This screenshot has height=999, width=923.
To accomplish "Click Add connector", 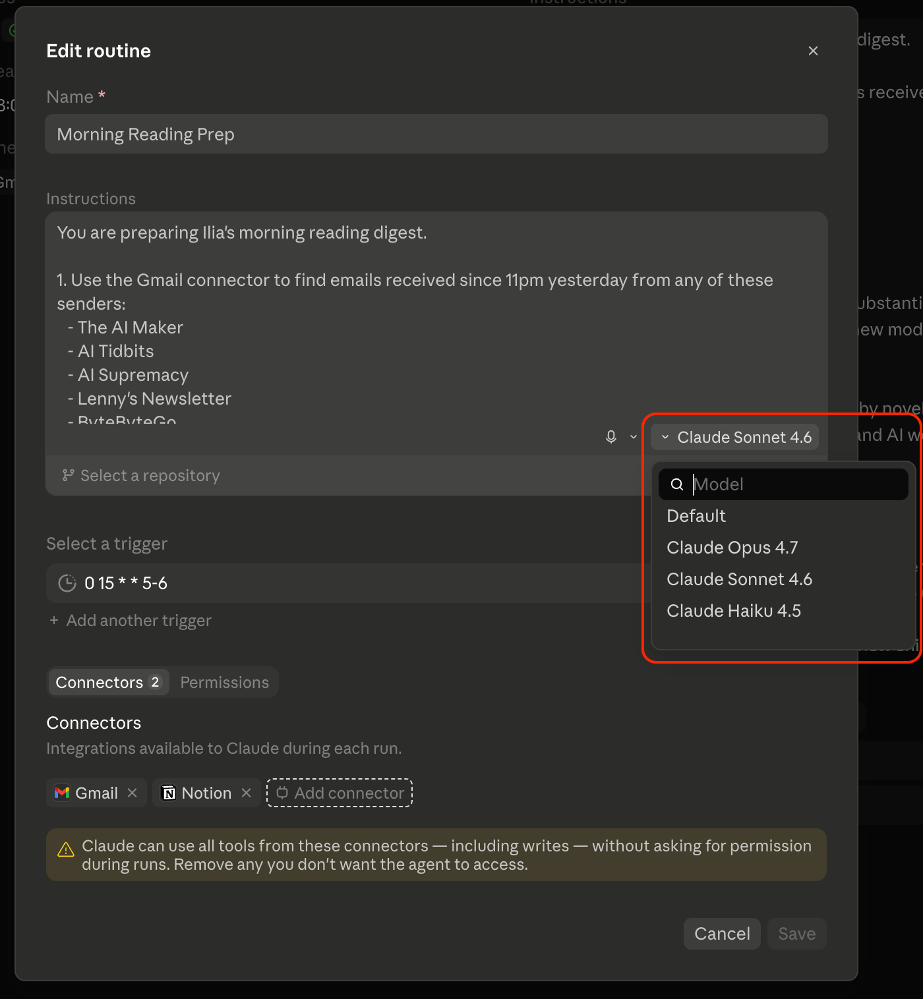I will pyautogui.click(x=340, y=793).
